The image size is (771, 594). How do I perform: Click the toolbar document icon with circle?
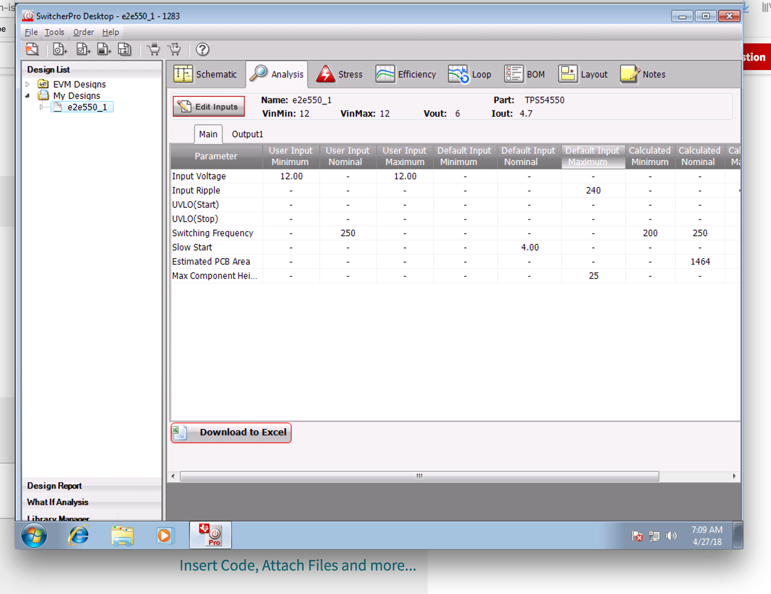tap(59, 49)
